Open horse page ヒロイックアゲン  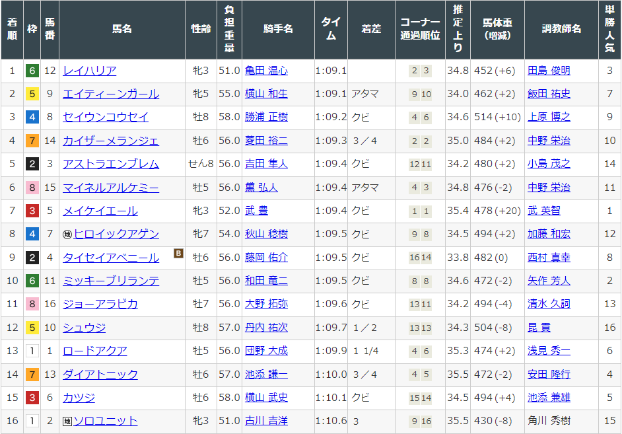[116, 234]
